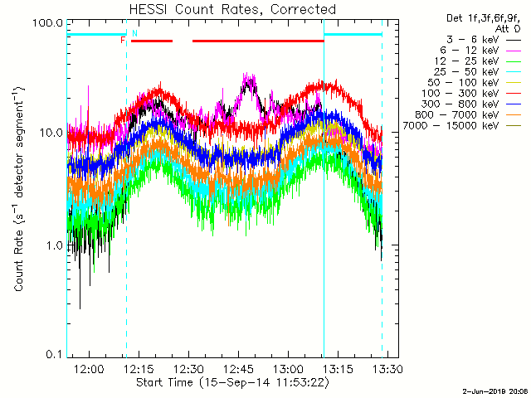Click the '1.0' y-axis label
This screenshot has height=398, width=531.
pyautogui.click(x=54, y=245)
